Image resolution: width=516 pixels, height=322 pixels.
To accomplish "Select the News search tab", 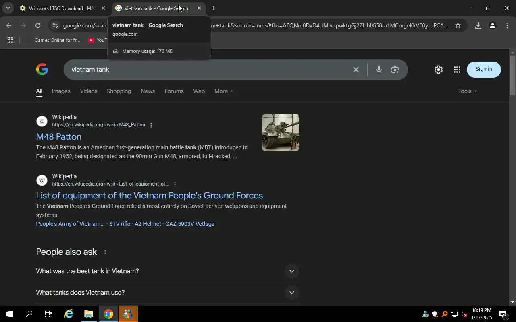I will [x=148, y=91].
